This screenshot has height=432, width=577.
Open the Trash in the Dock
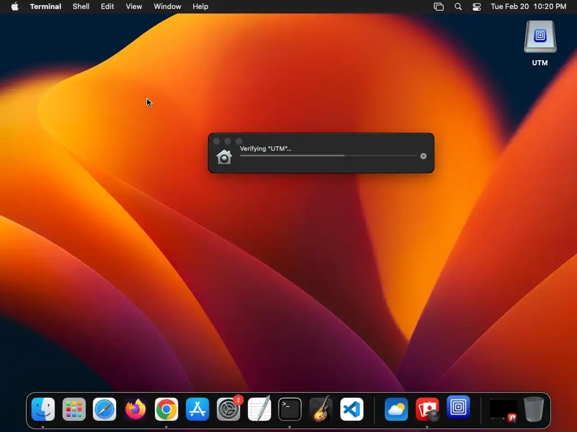click(x=534, y=409)
